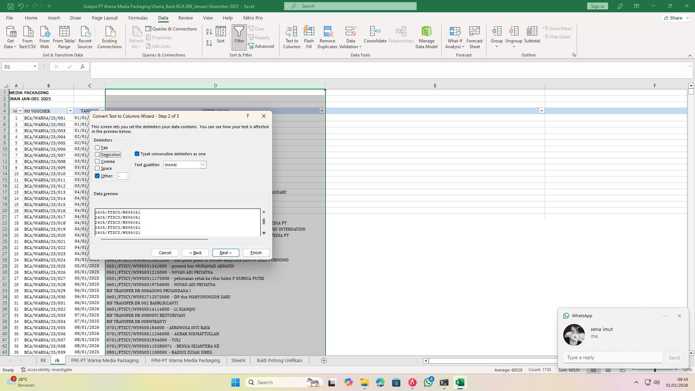This screenshot has width=695, height=391.
Task: Open the Sheet4 worksheet tab
Action: pos(238,360)
